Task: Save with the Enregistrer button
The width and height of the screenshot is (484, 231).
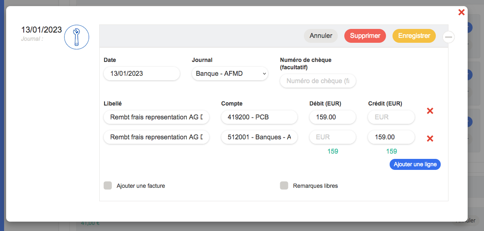Action: (414, 36)
